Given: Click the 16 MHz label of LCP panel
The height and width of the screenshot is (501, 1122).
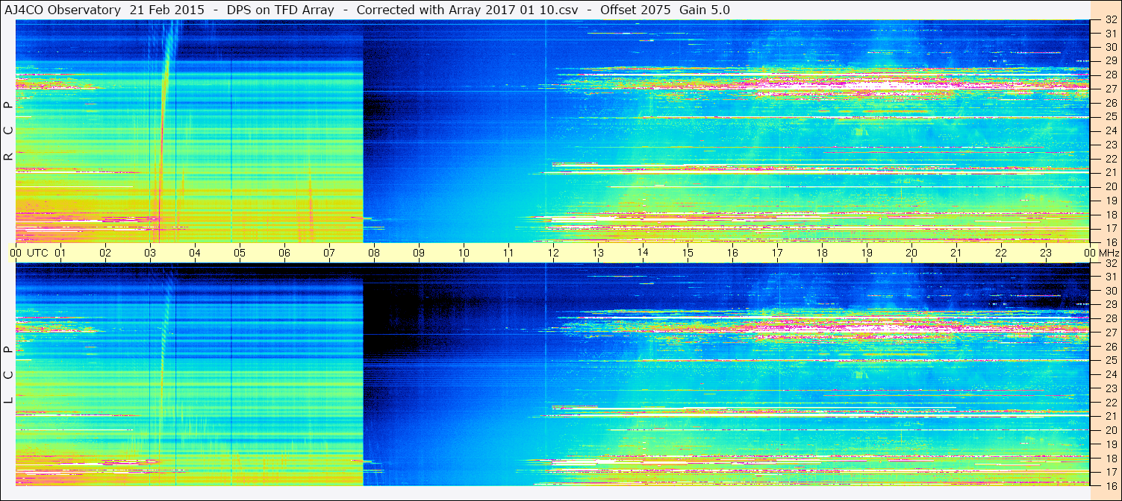Looking at the screenshot, I should coord(1110,485).
